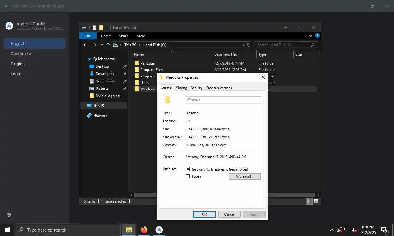This screenshot has height=236, width=394.
Task: Click the taskbar search box
Action: 67,230
